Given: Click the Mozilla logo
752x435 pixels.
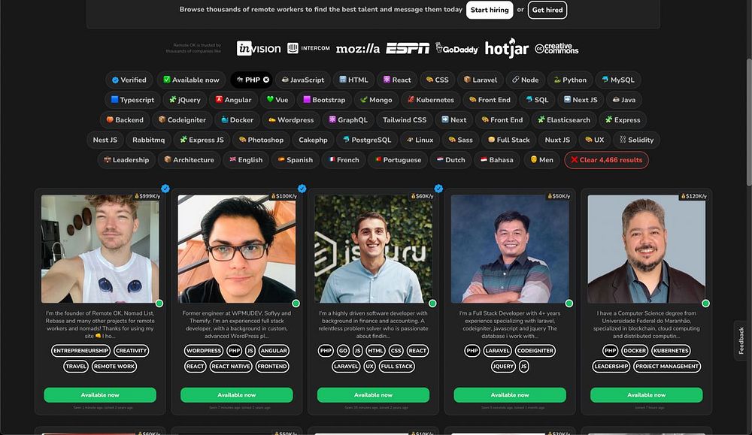Looking at the screenshot, I should [358, 49].
